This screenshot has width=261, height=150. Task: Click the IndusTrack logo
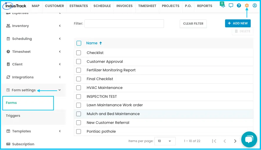point(14,6)
